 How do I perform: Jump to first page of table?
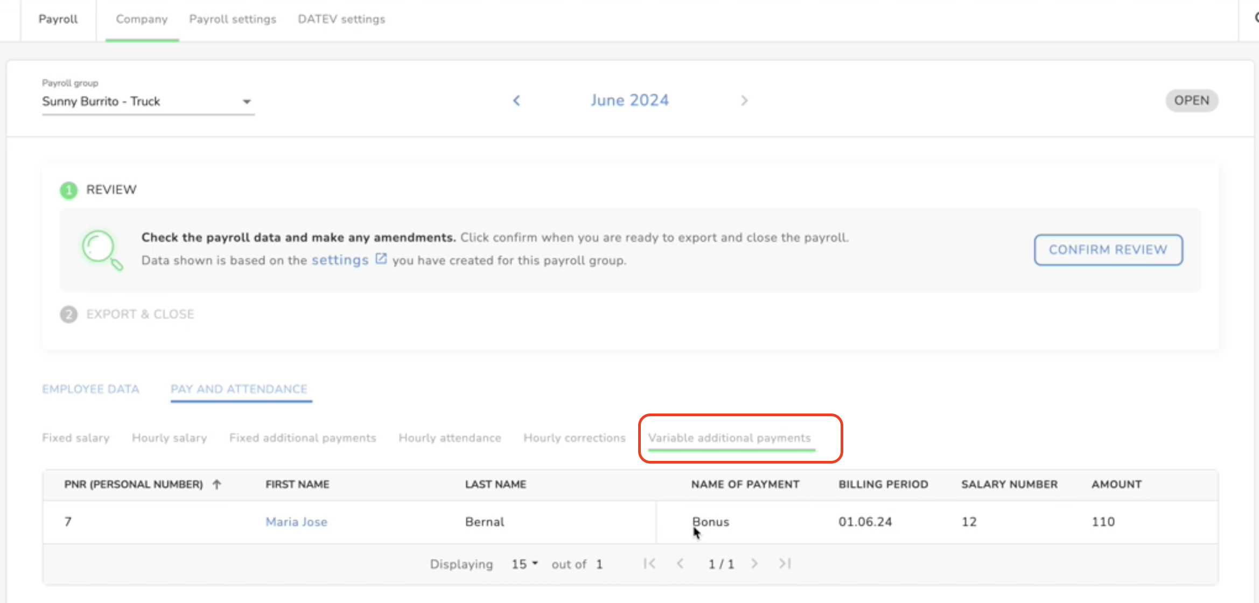tap(649, 564)
